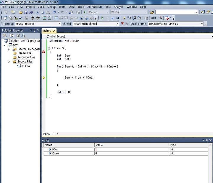
Task: Select main.c in Solution Explorer
Action: 26,66
